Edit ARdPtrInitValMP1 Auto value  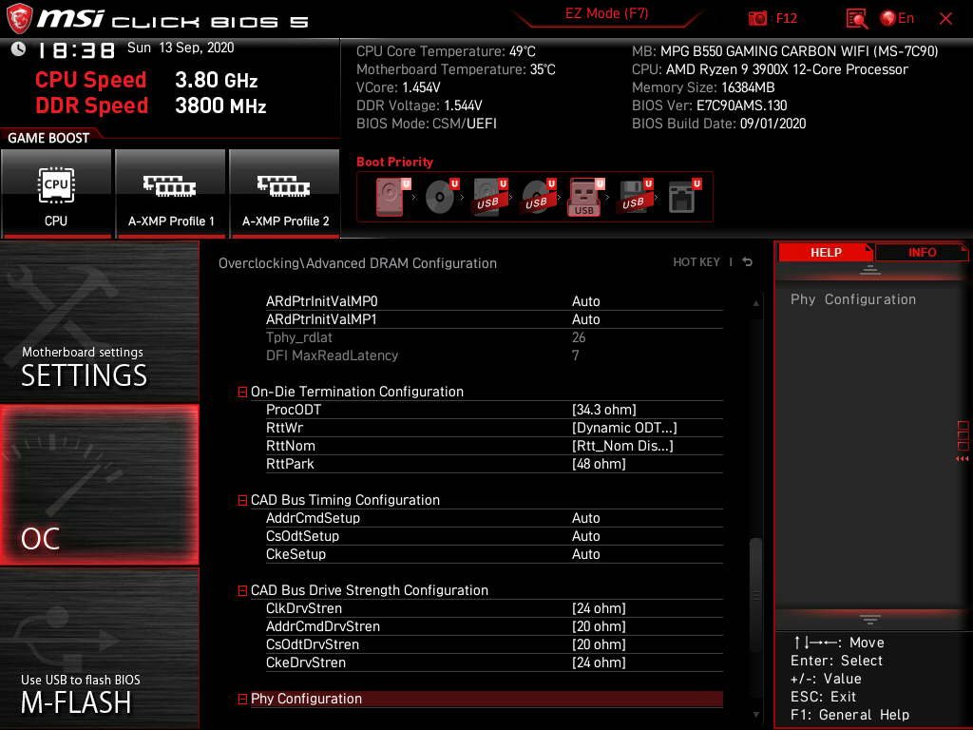tap(585, 319)
